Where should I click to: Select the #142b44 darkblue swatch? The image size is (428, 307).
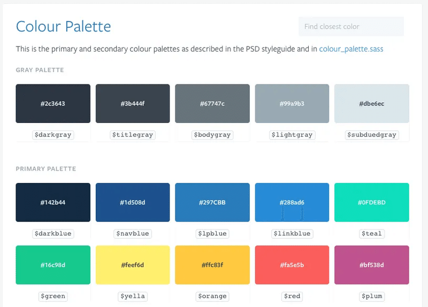tap(53, 202)
